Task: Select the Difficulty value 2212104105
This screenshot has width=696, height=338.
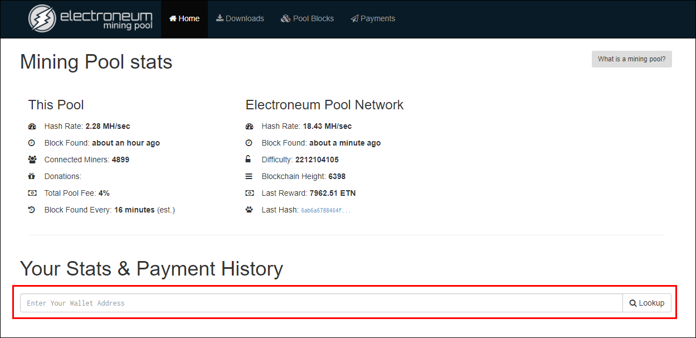Action: point(317,160)
